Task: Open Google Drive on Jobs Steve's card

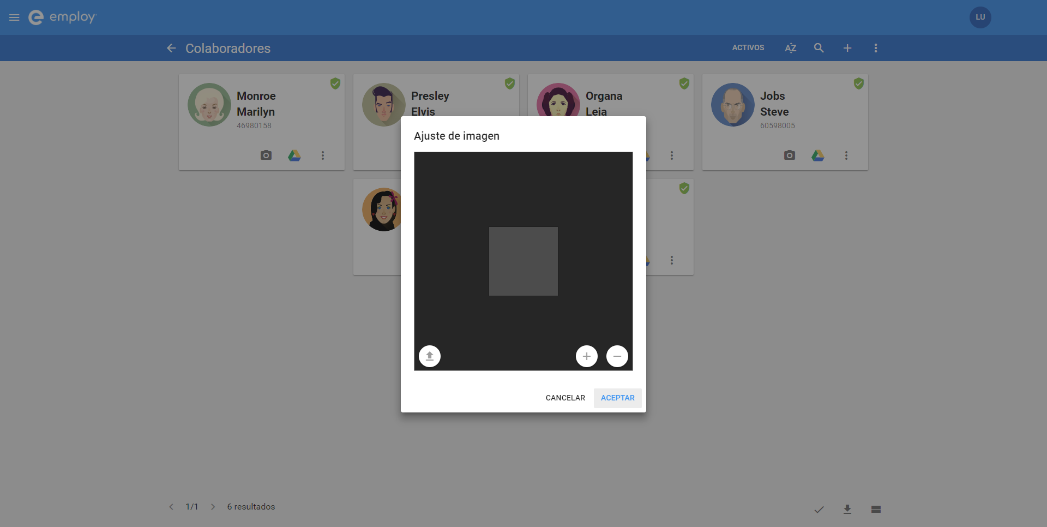Action: coord(818,155)
